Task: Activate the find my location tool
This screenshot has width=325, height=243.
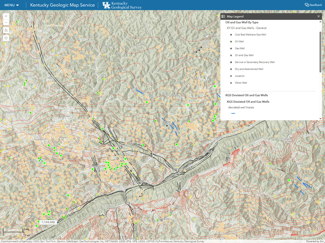Action: (6, 38)
